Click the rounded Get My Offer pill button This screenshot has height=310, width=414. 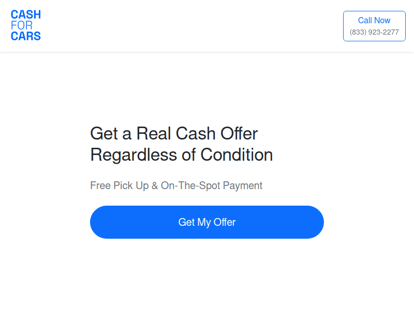click(207, 222)
